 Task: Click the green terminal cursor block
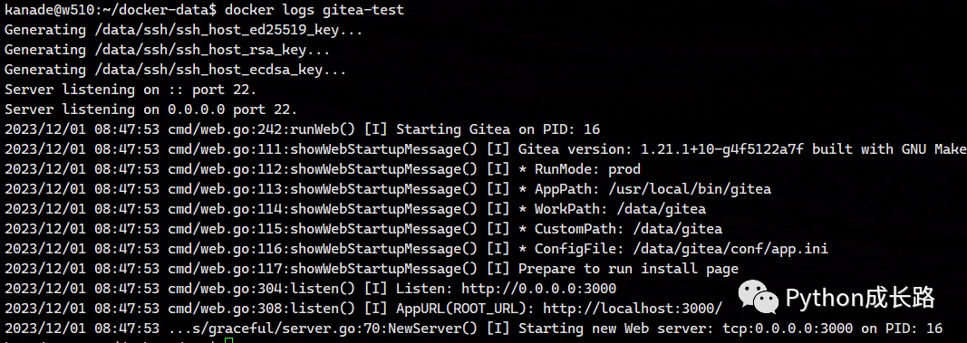[x=228, y=340]
